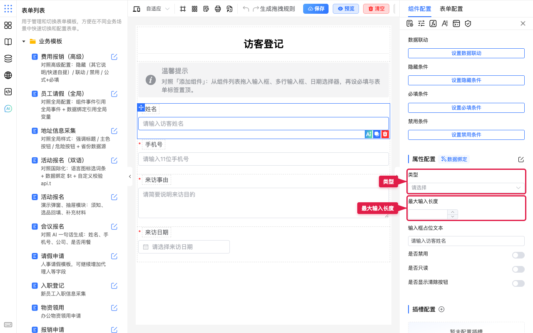Click the print icon in the toolbar

tap(218, 9)
